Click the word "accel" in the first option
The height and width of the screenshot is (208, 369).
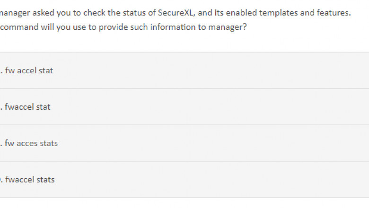pyautogui.click(x=26, y=71)
